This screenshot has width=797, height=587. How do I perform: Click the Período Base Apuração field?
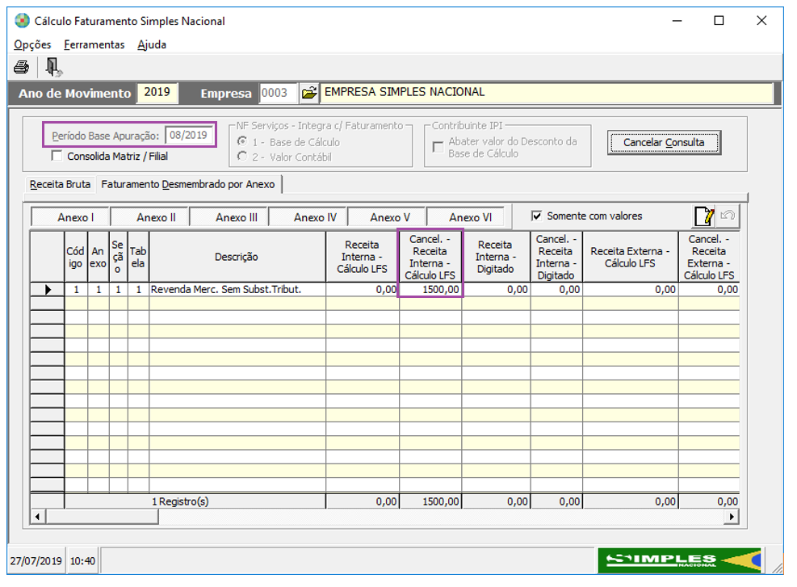(189, 135)
